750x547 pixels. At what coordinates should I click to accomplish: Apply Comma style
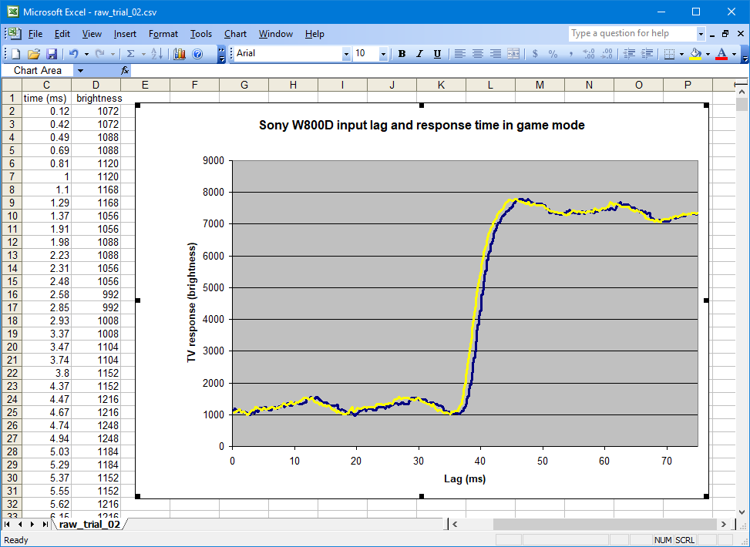click(570, 54)
